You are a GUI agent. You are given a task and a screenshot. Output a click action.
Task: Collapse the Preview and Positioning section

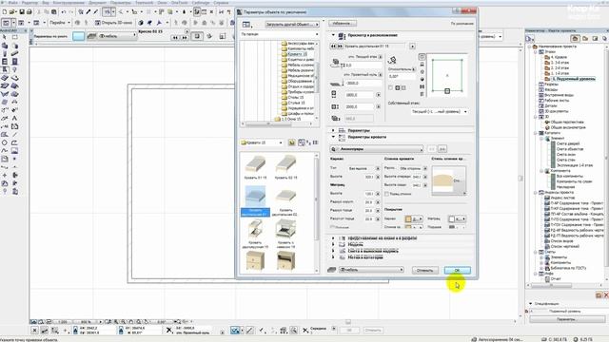pyautogui.click(x=333, y=35)
